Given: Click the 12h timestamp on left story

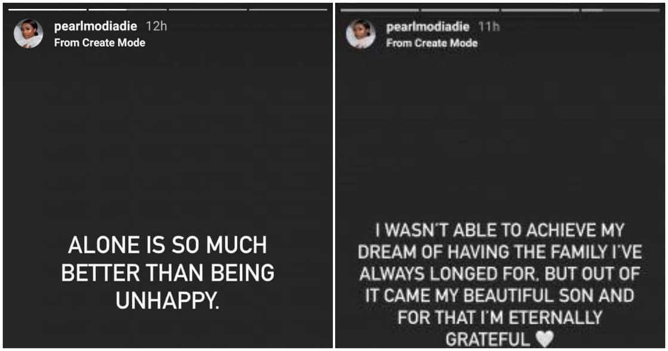Looking at the screenshot, I should click(156, 27).
